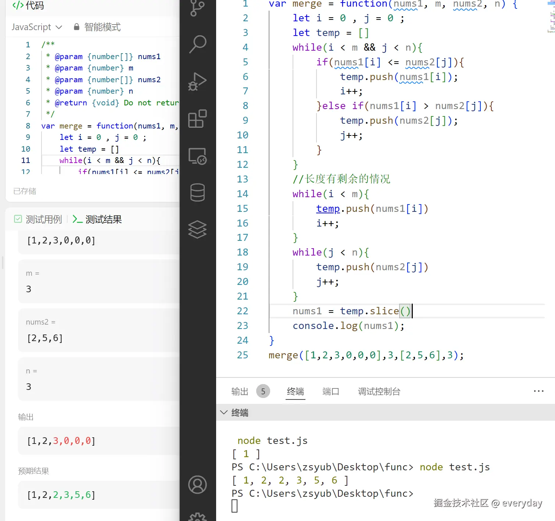The height and width of the screenshot is (521, 555).
Task: Click line 11 while loop in LeetCode editor
Action: 110,160
